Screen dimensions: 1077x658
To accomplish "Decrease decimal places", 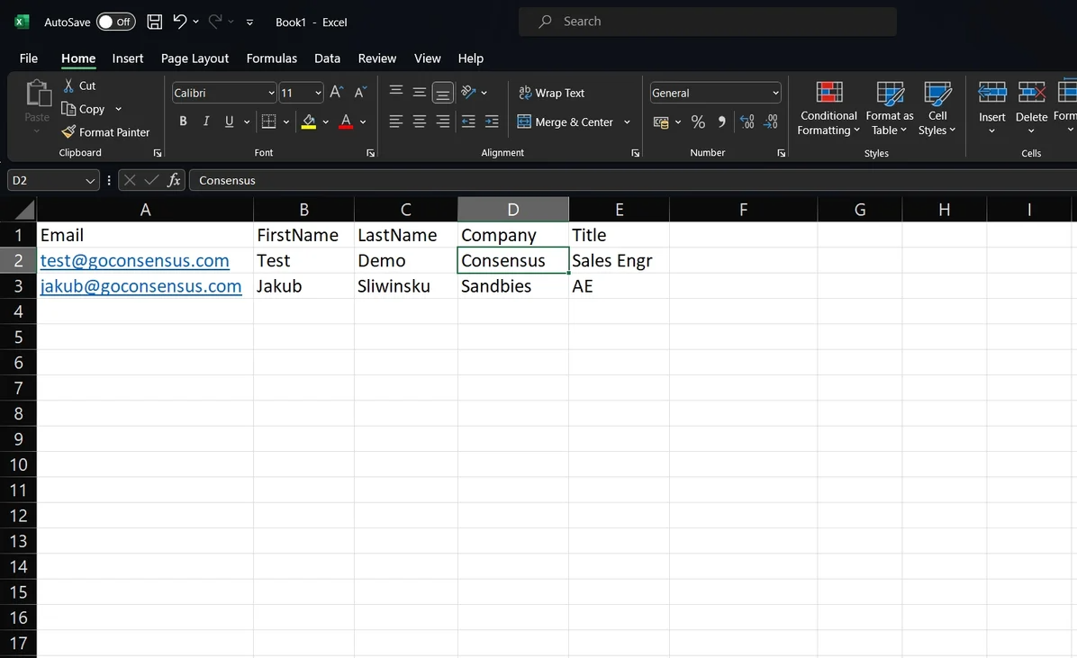I will tap(771, 122).
